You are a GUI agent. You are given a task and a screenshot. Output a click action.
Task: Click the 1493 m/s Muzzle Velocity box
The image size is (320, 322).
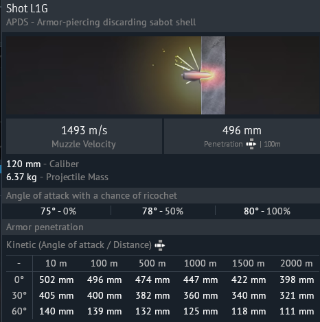pyautogui.click(x=84, y=136)
